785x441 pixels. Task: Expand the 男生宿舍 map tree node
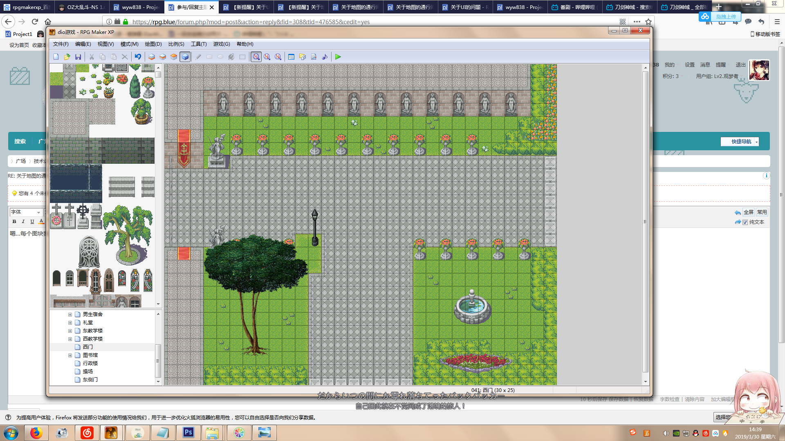tap(70, 314)
